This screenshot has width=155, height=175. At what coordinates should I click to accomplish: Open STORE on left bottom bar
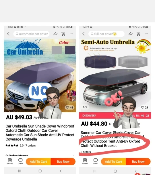click(10, 161)
